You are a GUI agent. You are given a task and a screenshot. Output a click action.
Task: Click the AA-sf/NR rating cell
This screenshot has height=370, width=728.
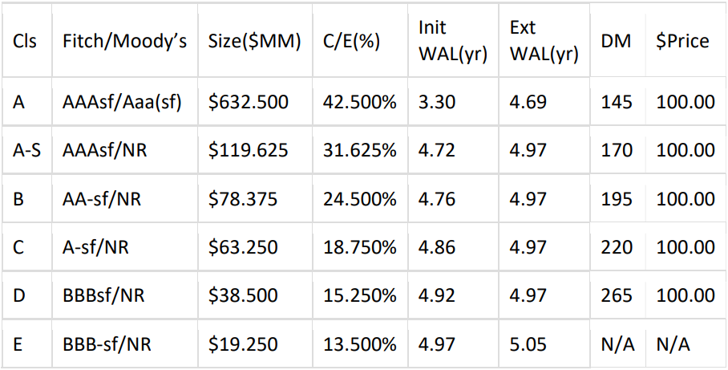pos(102,199)
